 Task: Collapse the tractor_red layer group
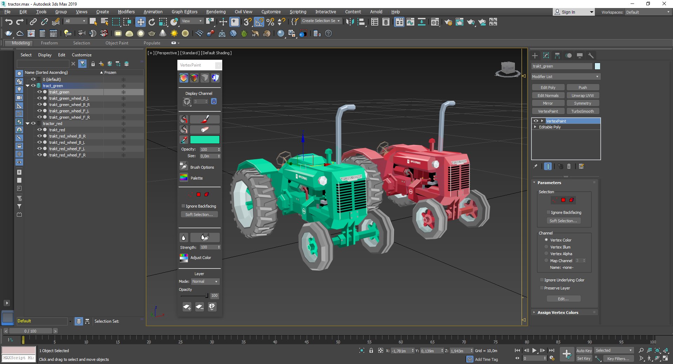(28, 124)
